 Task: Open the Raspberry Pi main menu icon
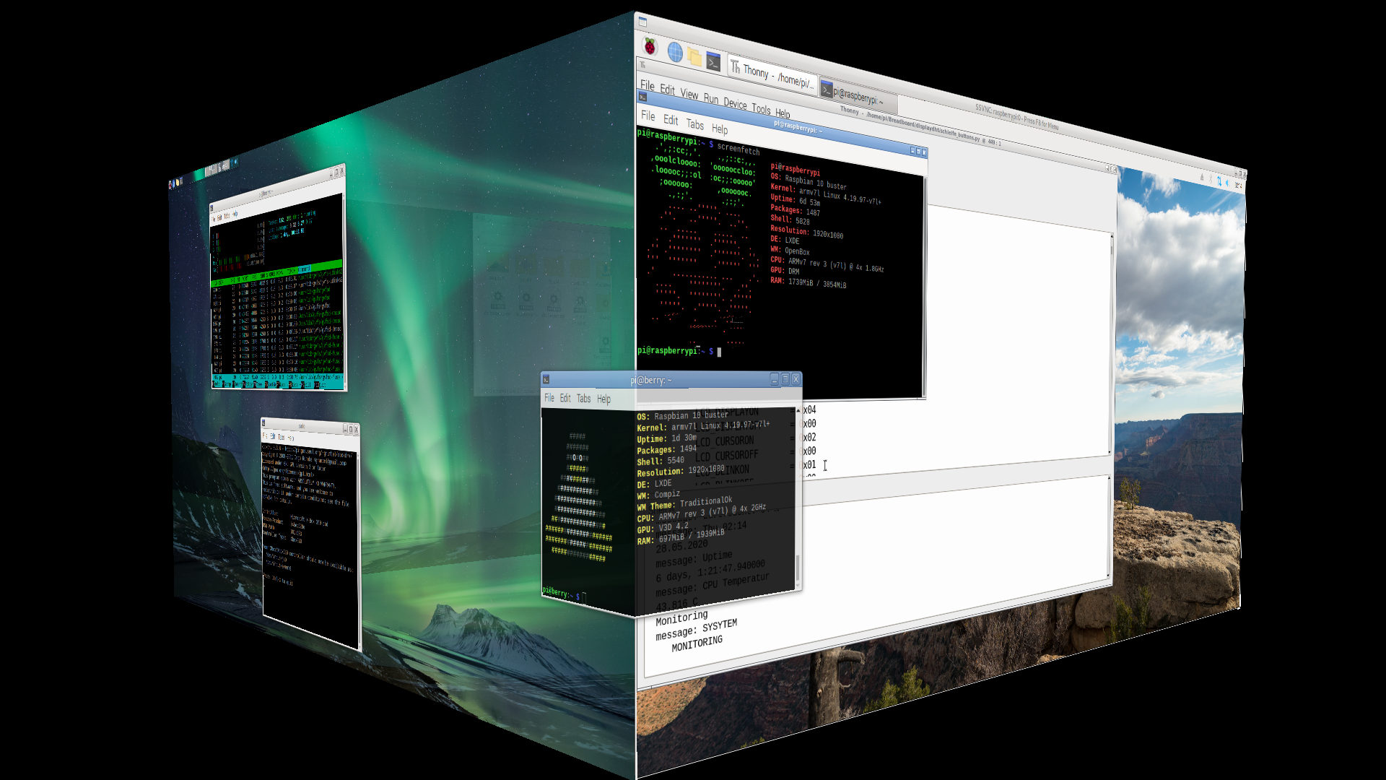(x=650, y=47)
